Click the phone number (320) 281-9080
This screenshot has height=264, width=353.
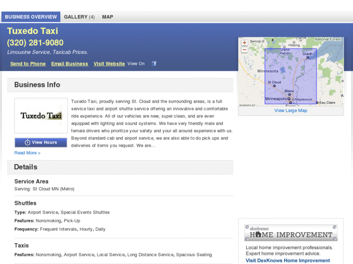tap(35, 43)
